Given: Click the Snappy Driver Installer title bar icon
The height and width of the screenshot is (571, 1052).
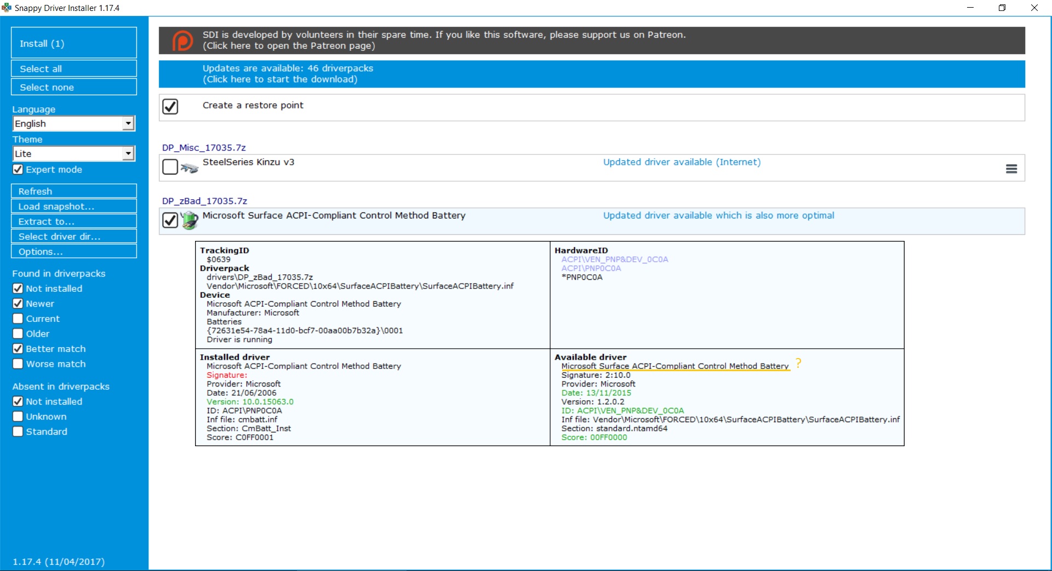Looking at the screenshot, I should point(7,8).
